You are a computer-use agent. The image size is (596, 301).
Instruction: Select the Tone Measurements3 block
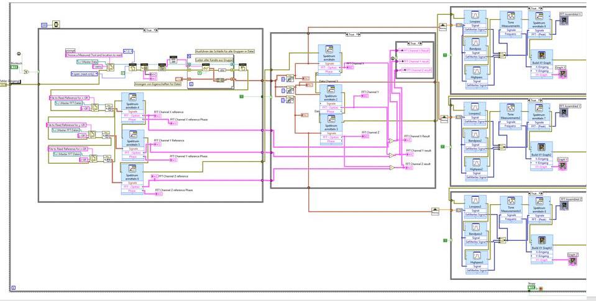511,210
